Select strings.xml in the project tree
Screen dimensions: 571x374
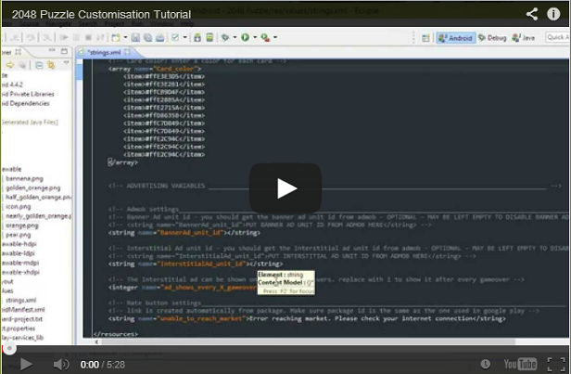20,301
